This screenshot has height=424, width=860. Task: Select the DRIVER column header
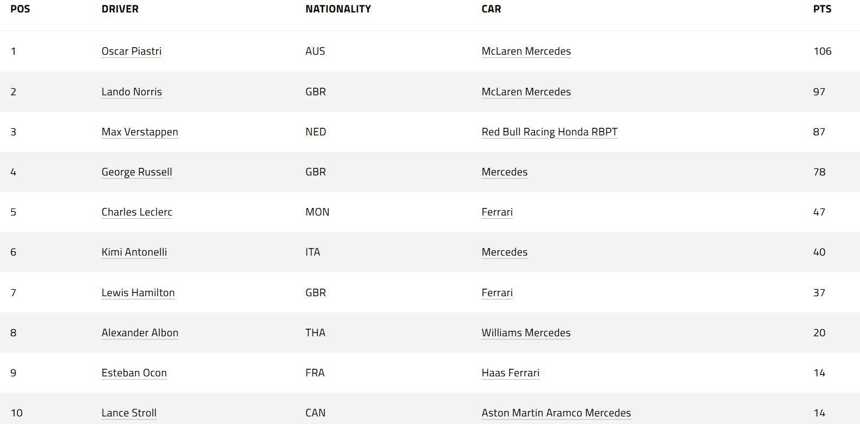click(x=120, y=9)
